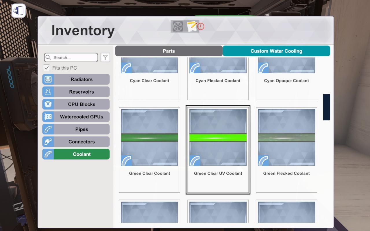The height and width of the screenshot is (231, 370).
Task: Click the fan icon in the Inventory header
Action: (x=177, y=27)
